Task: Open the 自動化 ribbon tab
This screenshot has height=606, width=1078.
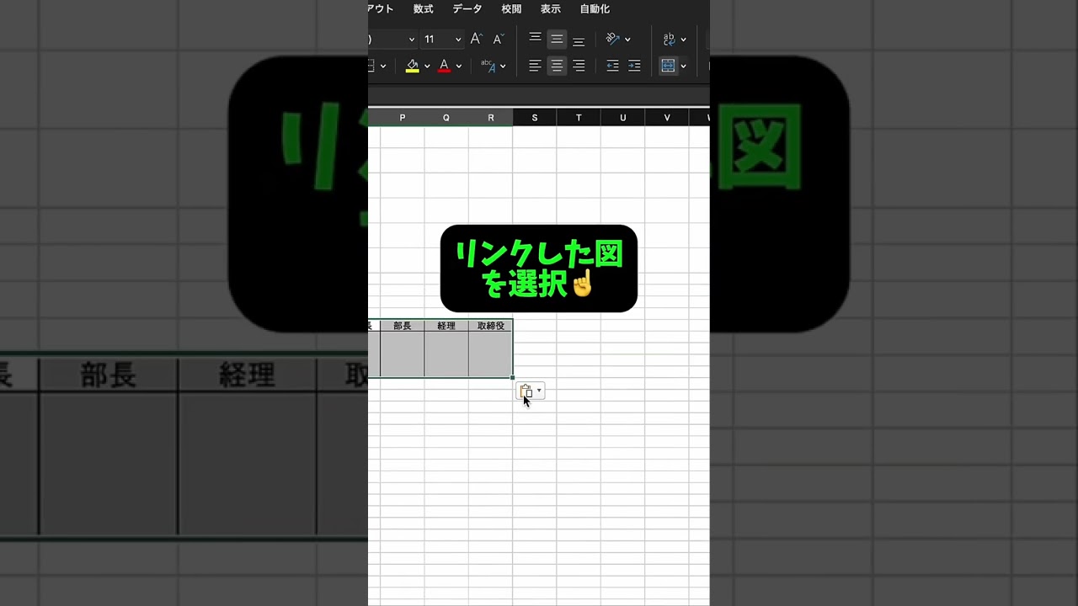Action: [x=595, y=9]
